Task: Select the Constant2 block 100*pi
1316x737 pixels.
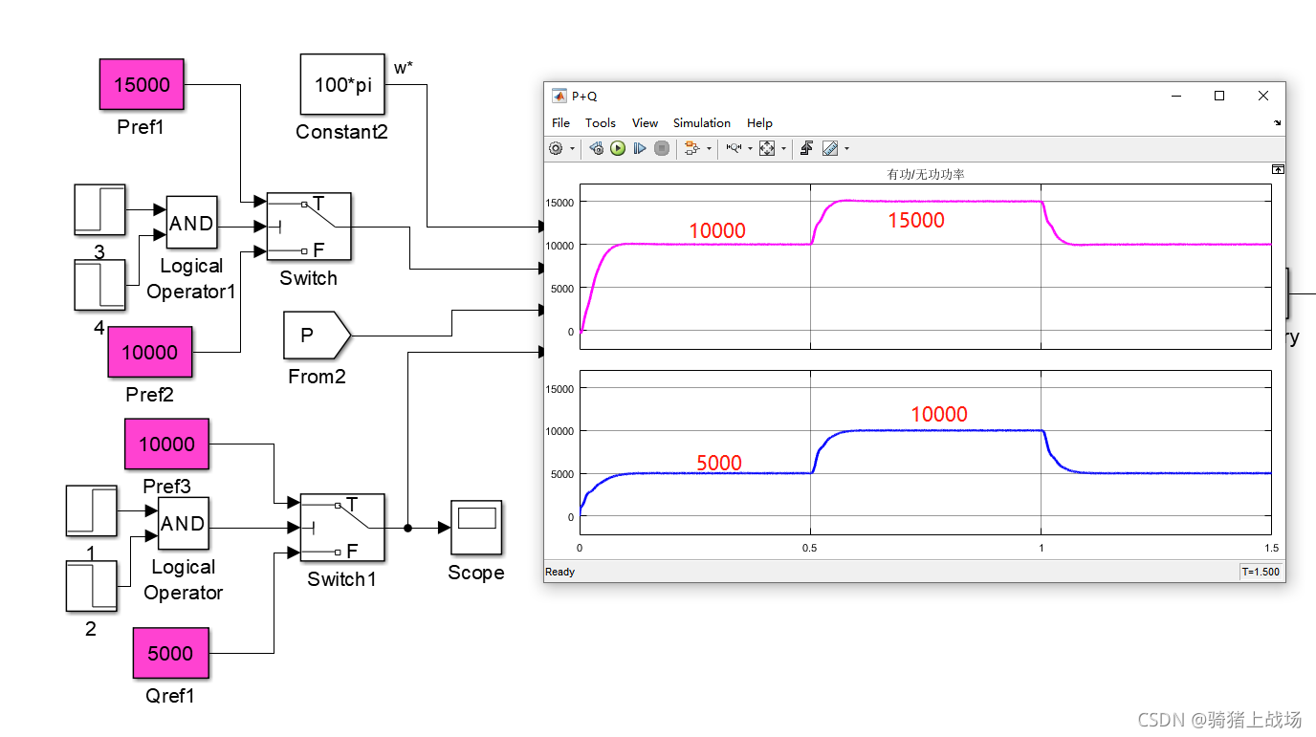Action: click(342, 84)
